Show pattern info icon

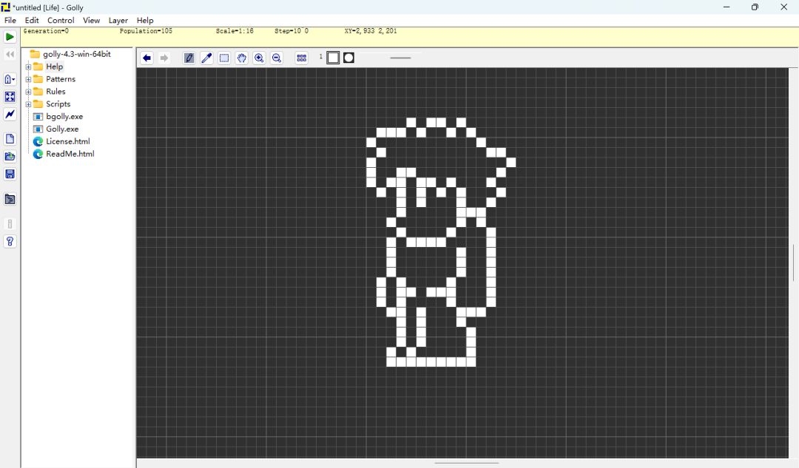[10, 224]
